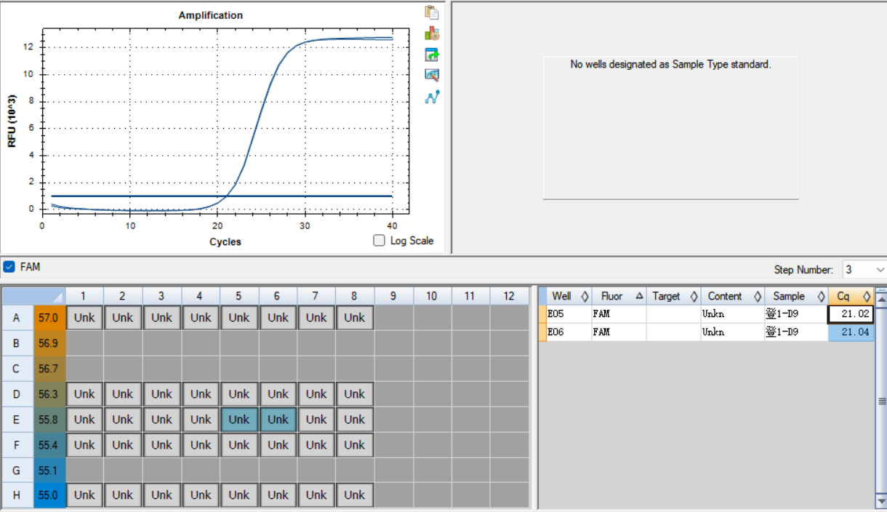
Task: Select the Unk well in row A, column 8
Action: [x=355, y=318]
